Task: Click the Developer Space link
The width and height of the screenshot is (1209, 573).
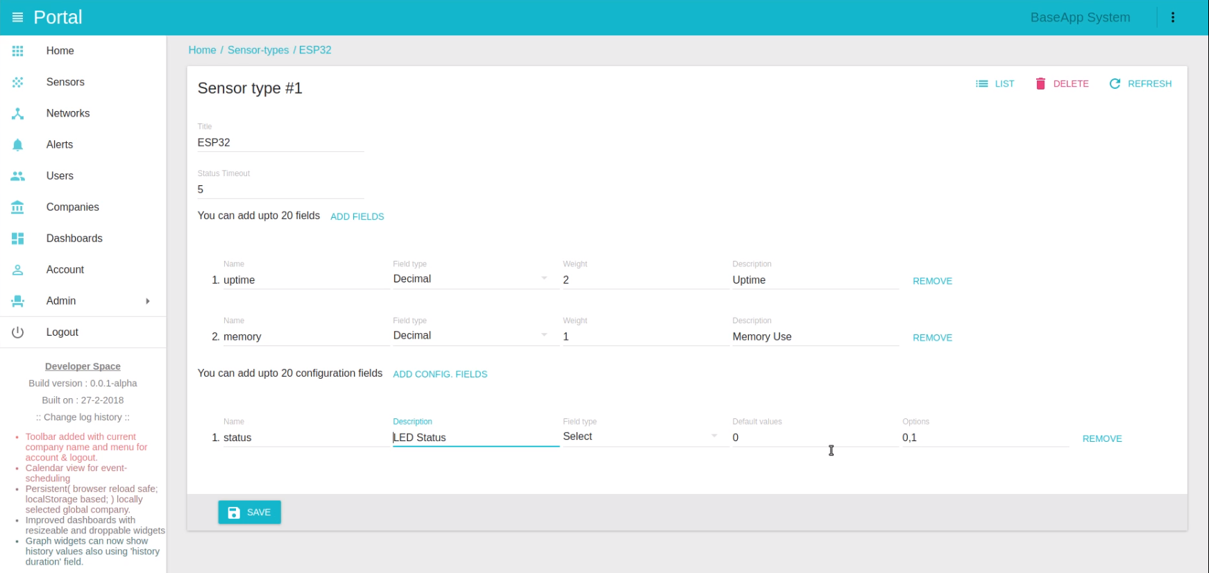Action: point(83,366)
